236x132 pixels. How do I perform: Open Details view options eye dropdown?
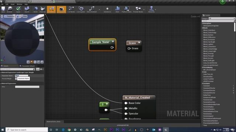coord(42,69)
